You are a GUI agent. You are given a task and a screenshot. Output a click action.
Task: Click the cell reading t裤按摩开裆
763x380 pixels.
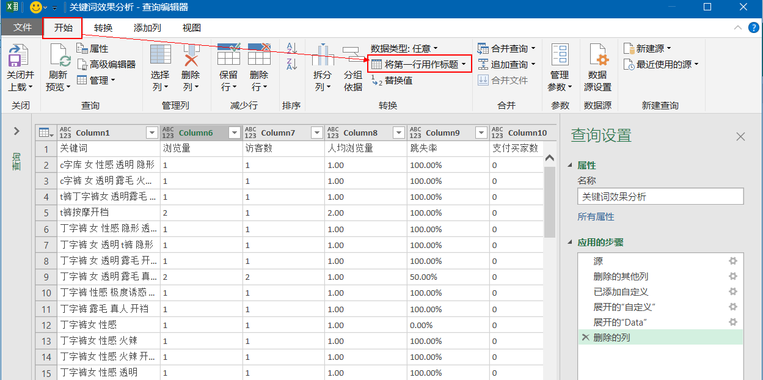108,213
